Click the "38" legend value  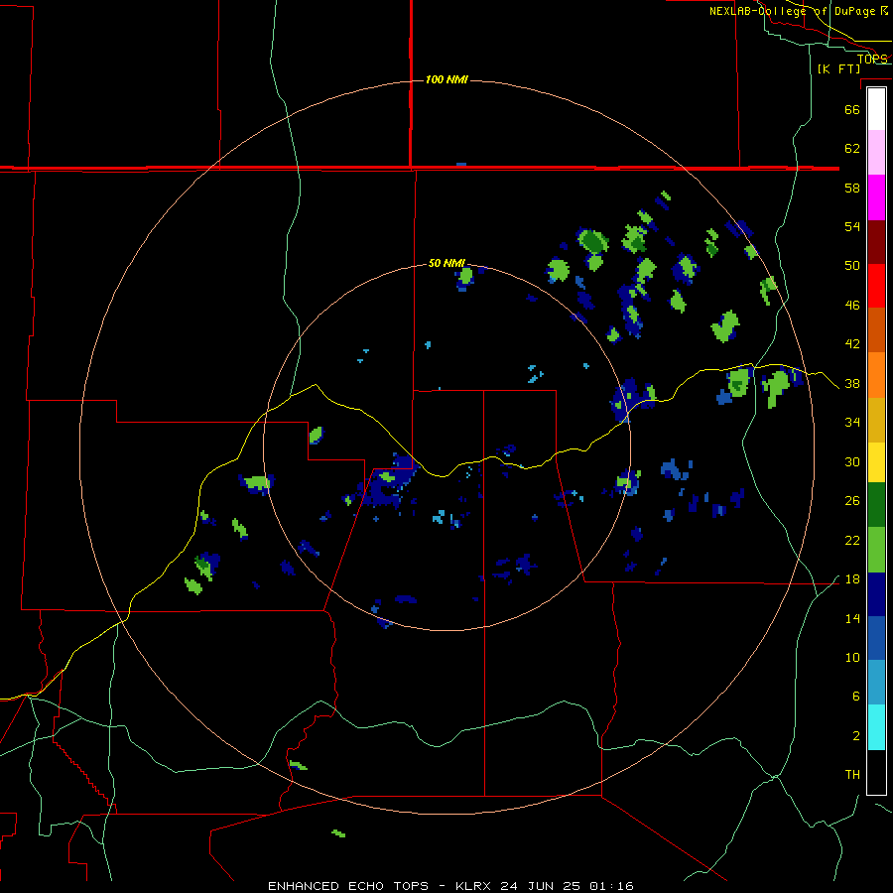[x=852, y=383]
